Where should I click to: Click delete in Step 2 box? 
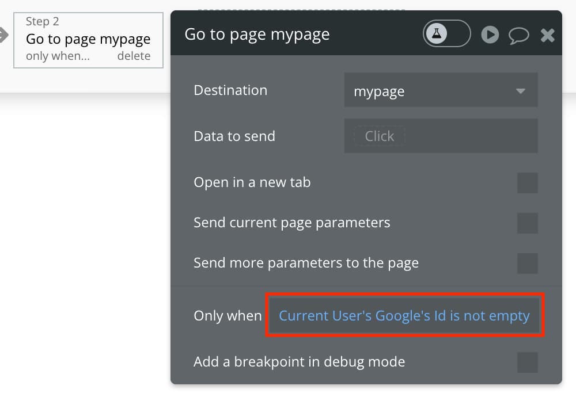(x=134, y=56)
